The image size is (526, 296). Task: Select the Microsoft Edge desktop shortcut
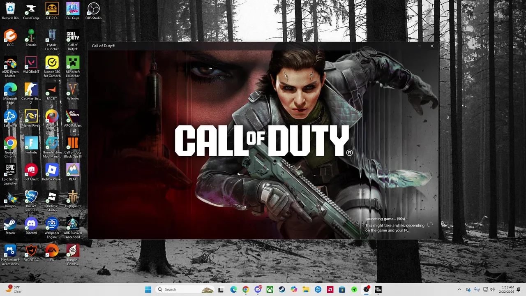10,94
